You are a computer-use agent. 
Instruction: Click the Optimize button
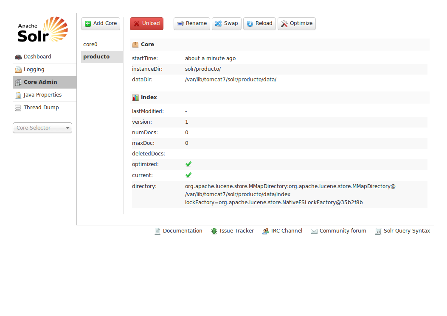(x=297, y=24)
